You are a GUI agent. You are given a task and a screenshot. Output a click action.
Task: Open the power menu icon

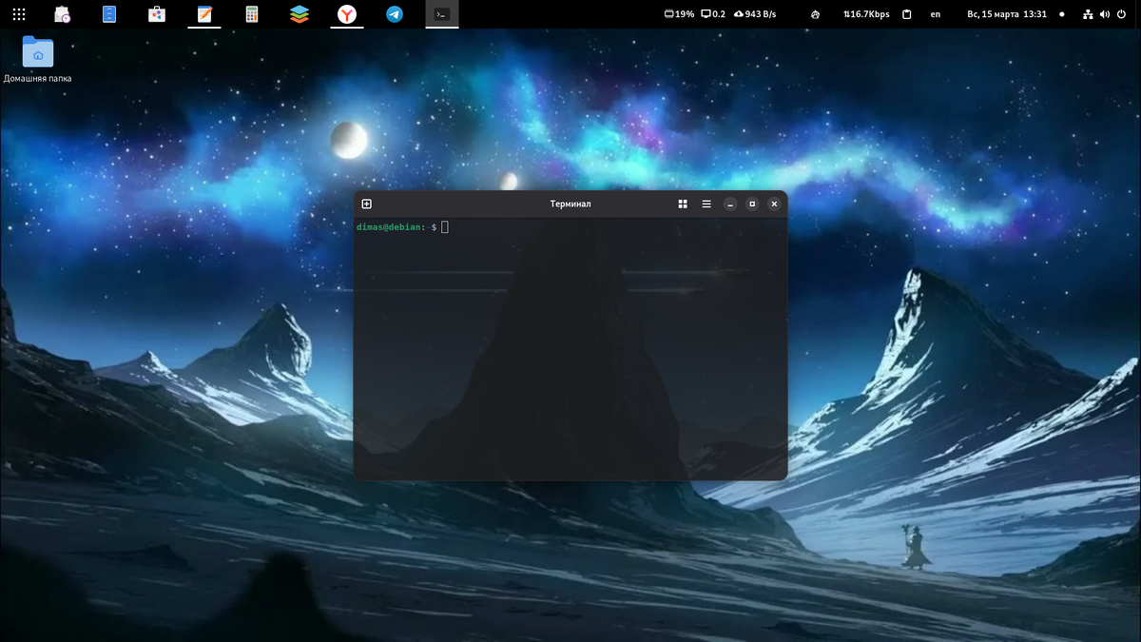[x=1121, y=14]
